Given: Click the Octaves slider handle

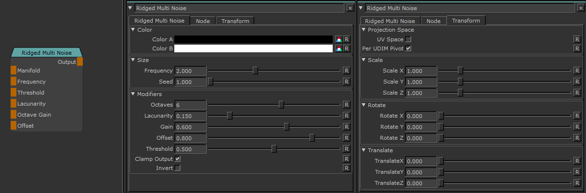Looking at the screenshot, I should coord(281,105).
